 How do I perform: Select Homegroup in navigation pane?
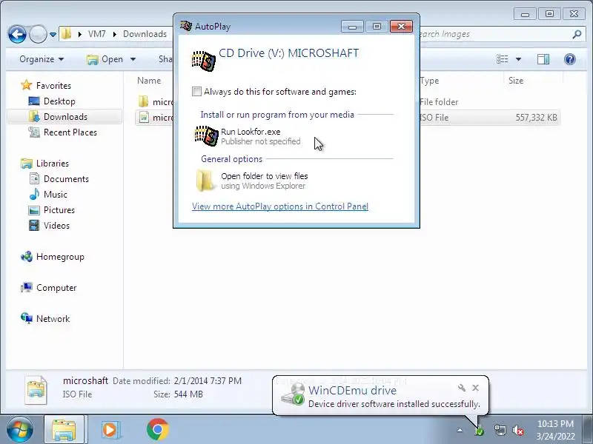coord(60,257)
